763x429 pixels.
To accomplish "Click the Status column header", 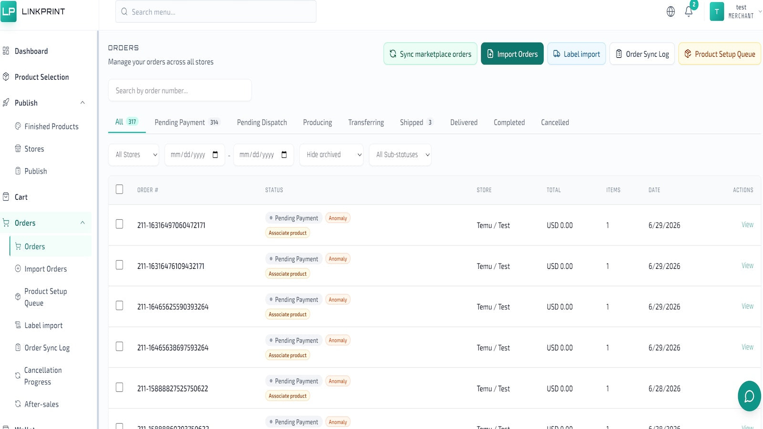I will click(x=274, y=190).
